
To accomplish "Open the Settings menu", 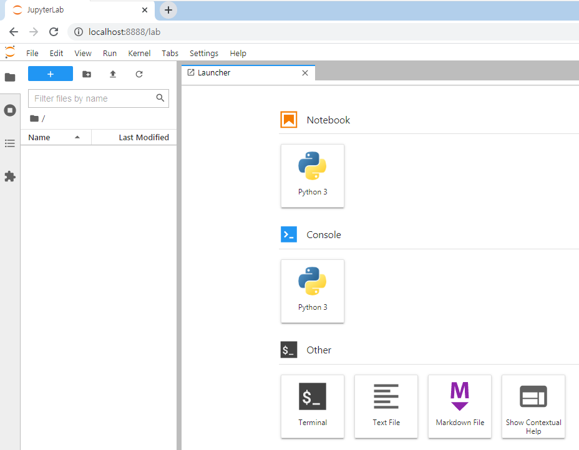I will [204, 53].
